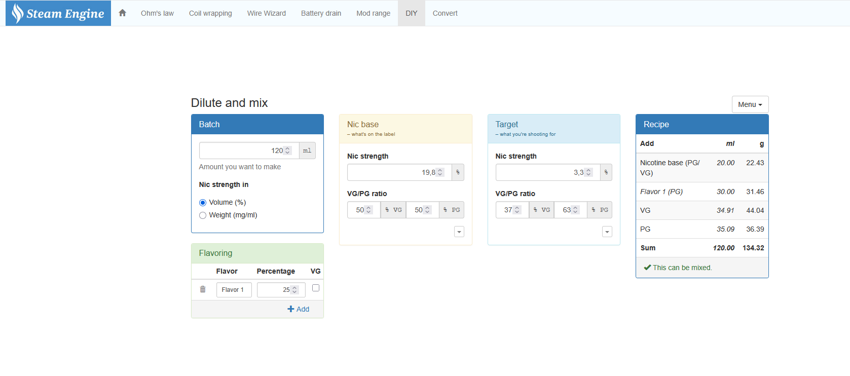The image size is (850, 376).
Task: Select Volume (%) radio button
Action: point(203,203)
